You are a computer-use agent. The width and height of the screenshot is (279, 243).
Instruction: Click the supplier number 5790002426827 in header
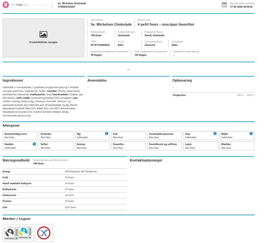pos(67,7)
